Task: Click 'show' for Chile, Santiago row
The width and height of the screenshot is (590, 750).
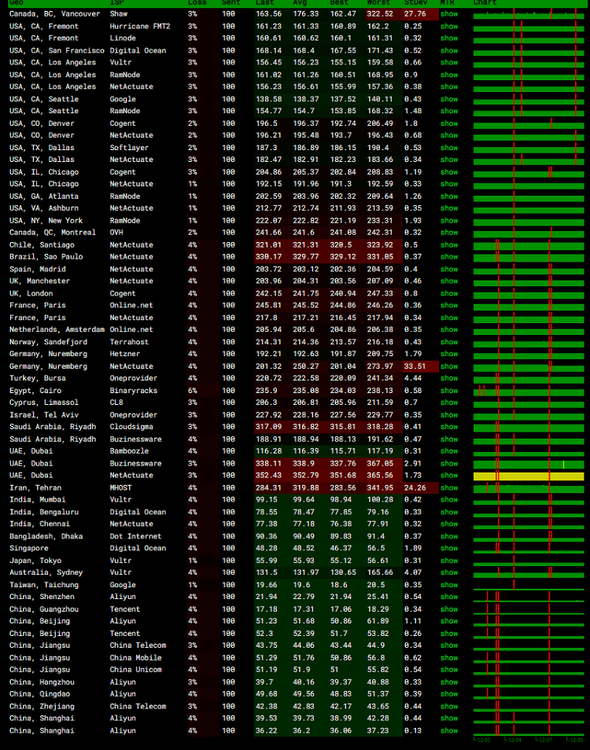Action: (449, 245)
